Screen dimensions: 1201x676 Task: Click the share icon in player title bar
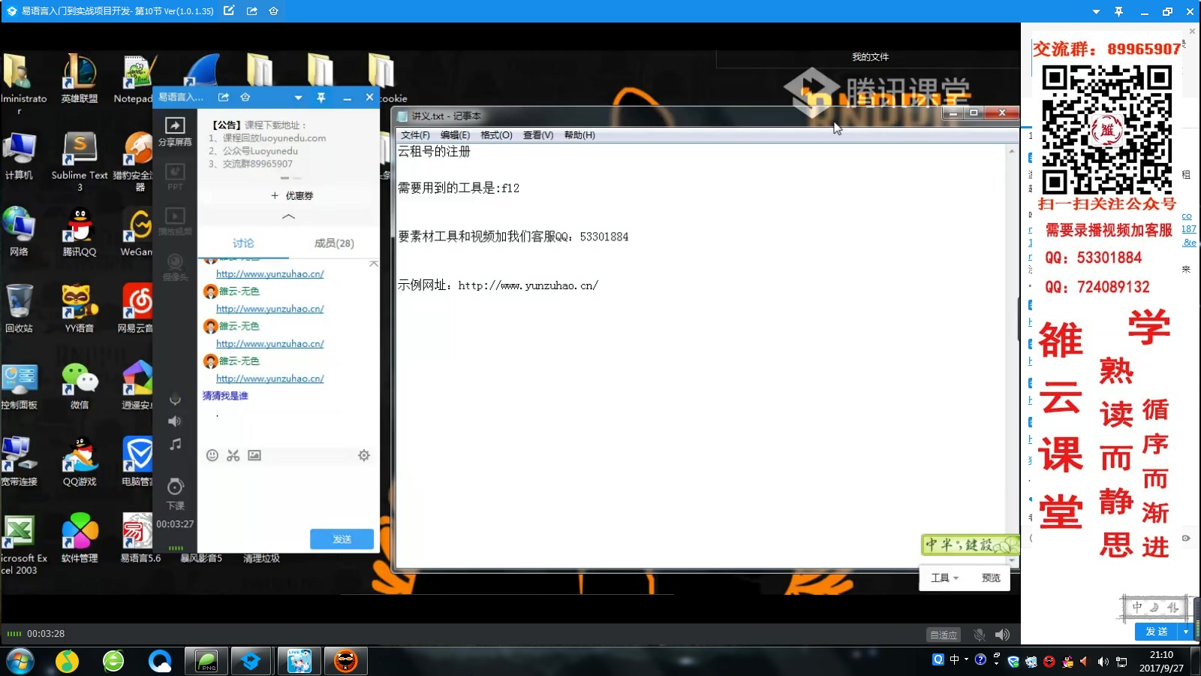[x=252, y=11]
